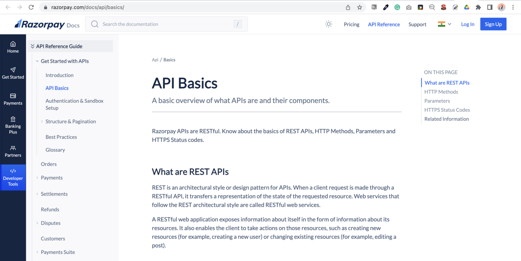Select the Partners sidebar icon
The height and width of the screenshot is (261, 521).
pyautogui.click(x=13, y=151)
